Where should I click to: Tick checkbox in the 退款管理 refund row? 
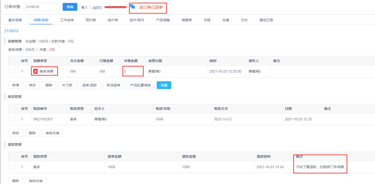[x=13, y=167]
